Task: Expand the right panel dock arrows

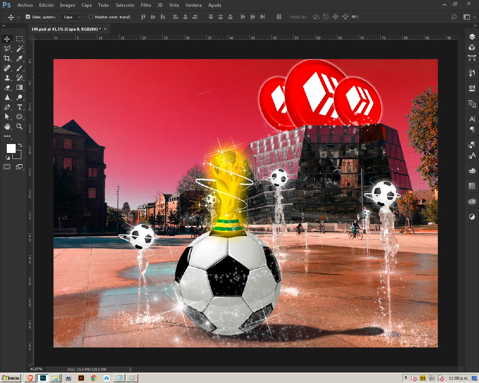Action: [x=475, y=26]
